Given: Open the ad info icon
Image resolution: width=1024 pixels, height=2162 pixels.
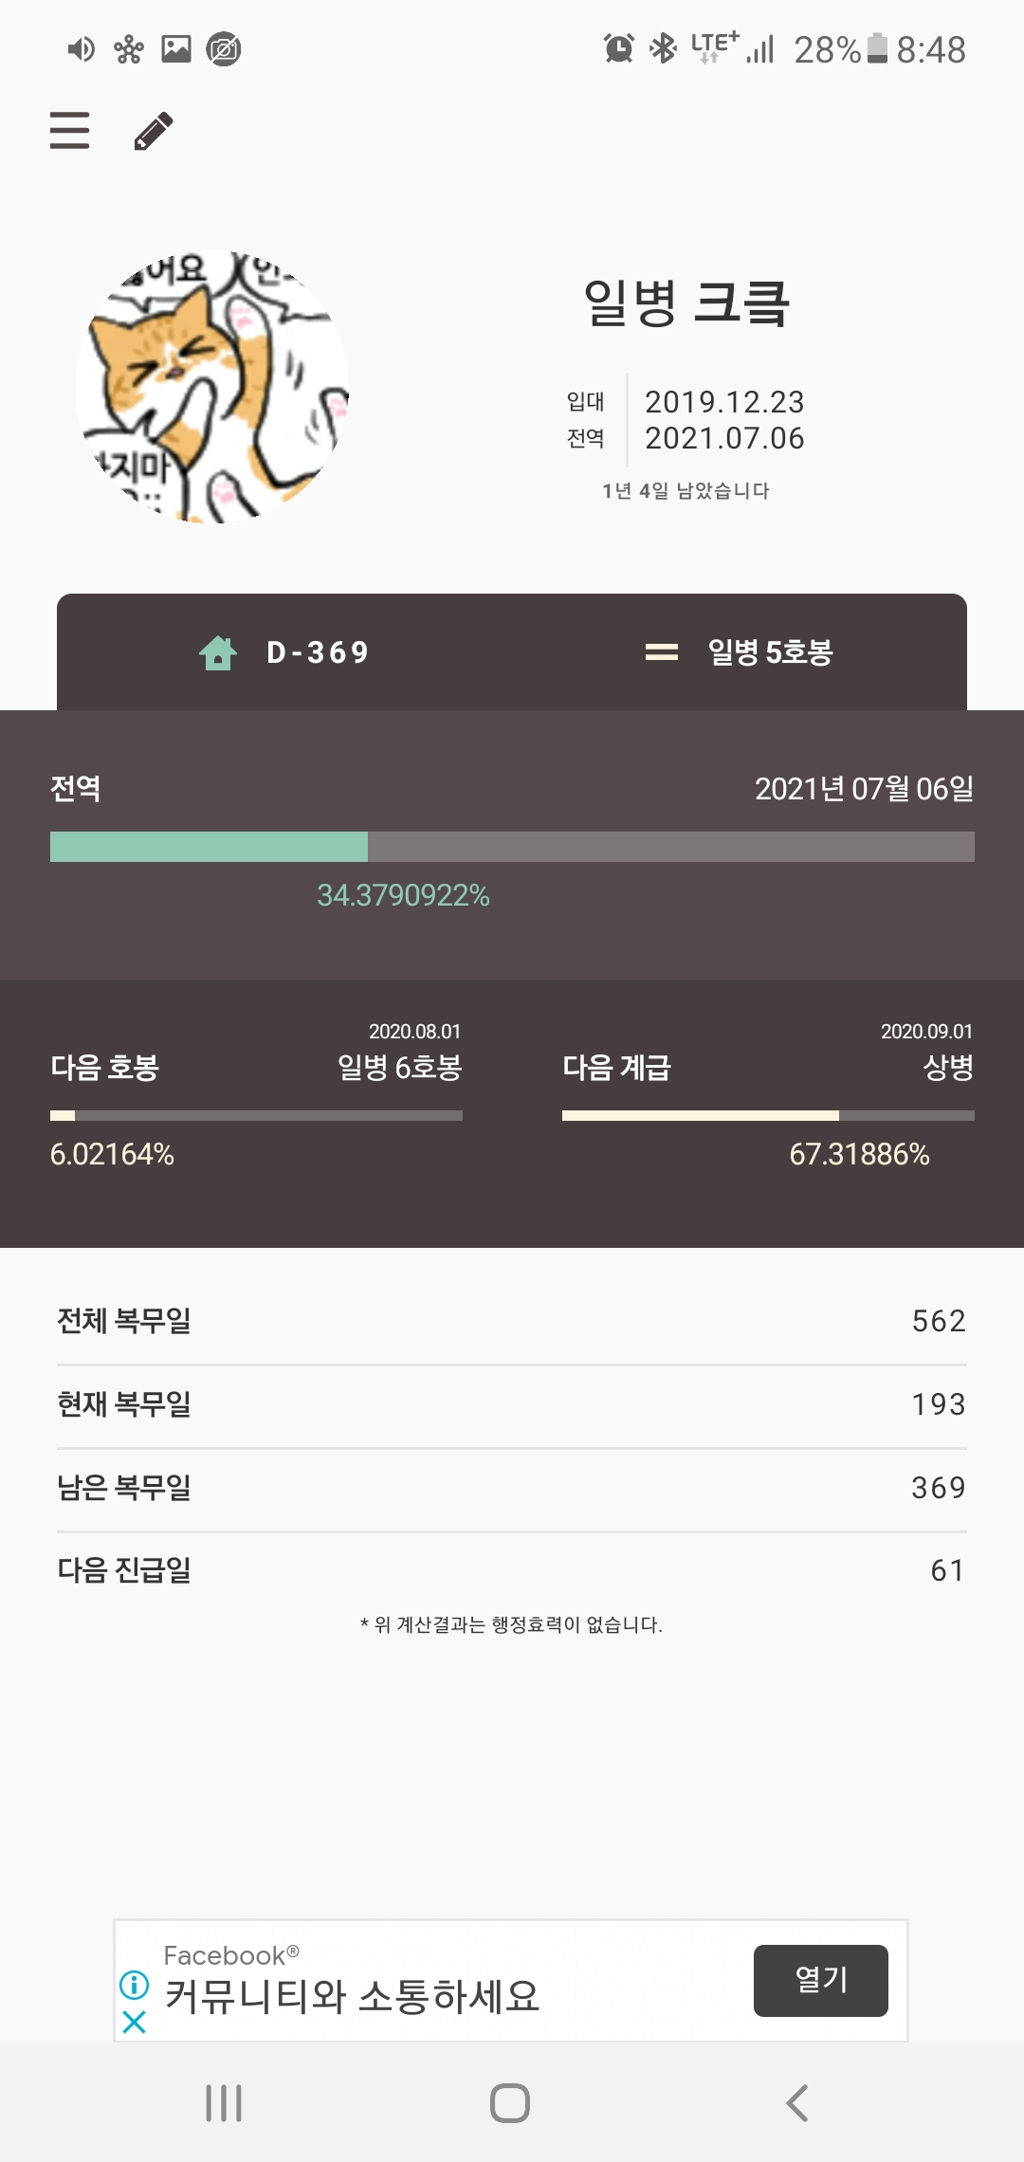Looking at the screenshot, I should (135, 1984).
